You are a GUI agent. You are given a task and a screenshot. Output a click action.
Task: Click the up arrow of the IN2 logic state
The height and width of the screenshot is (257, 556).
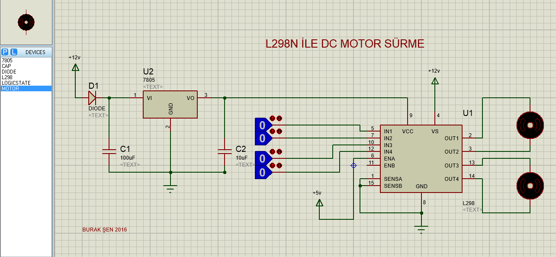coord(273,131)
